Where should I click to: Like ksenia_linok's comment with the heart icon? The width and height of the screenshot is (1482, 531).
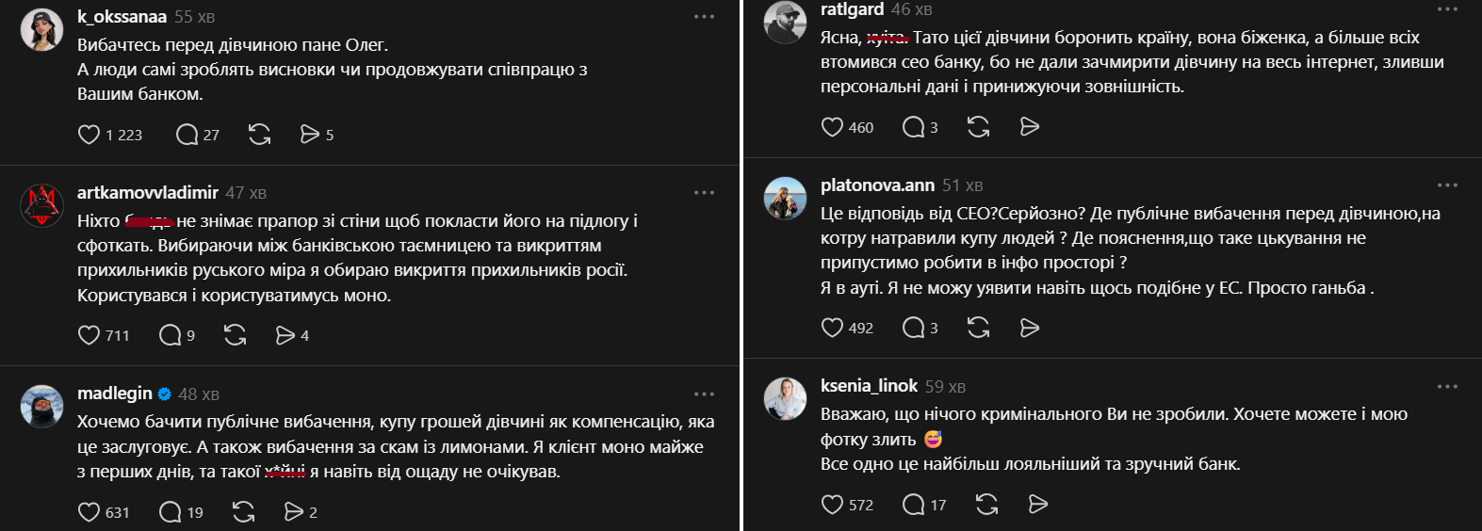tap(832, 505)
